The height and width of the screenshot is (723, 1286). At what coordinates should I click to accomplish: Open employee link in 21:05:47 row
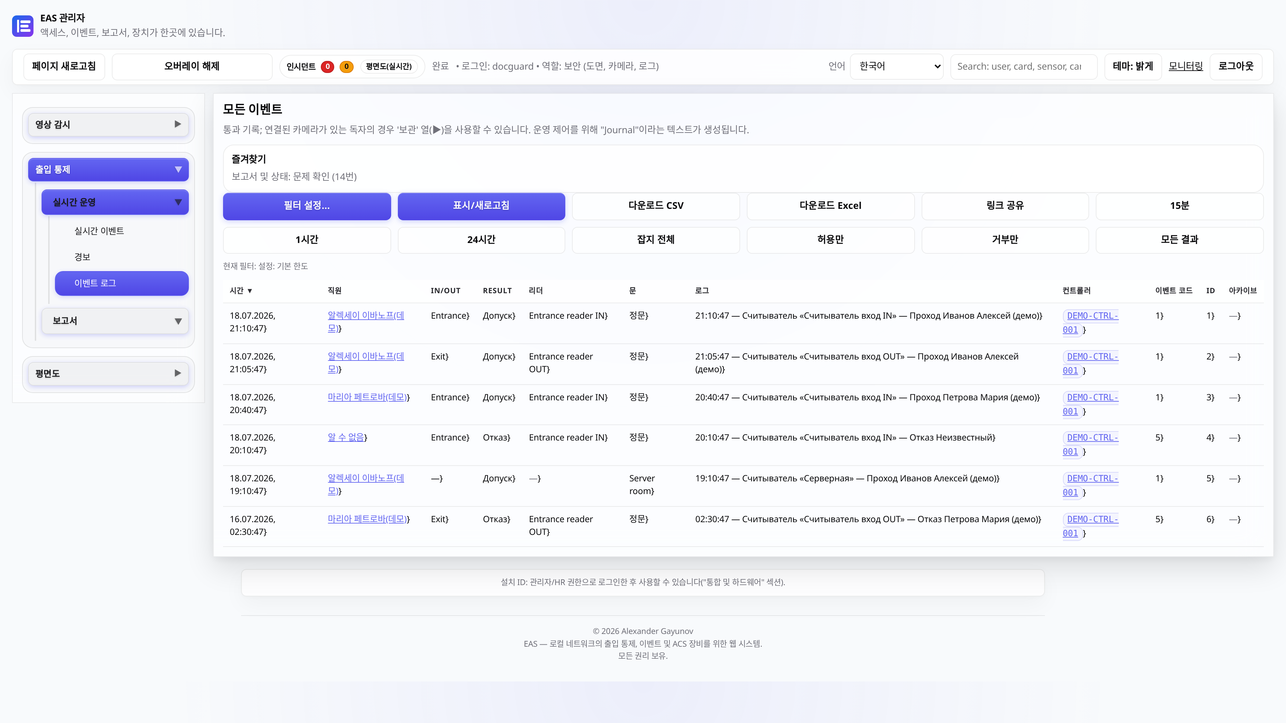point(365,363)
